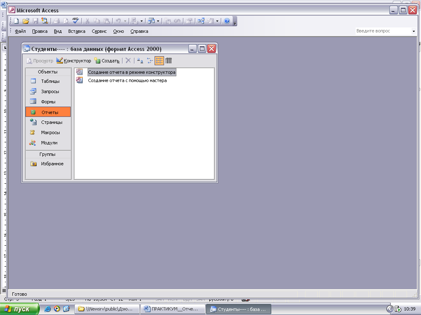Switch to Details table view
The width and height of the screenshot is (421, 315).
(x=168, y=61)
